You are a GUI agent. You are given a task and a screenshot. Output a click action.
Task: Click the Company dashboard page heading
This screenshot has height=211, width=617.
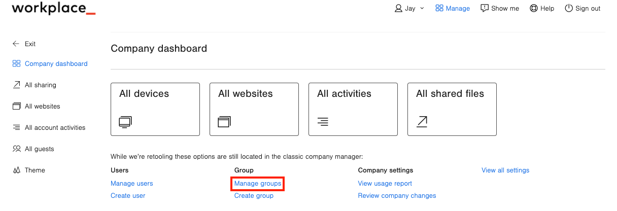point(159,49)
